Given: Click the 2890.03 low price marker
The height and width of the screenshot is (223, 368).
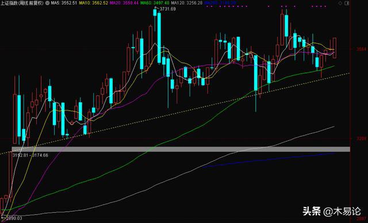Looking at the screenshot, I should click(x=14, y=218).
